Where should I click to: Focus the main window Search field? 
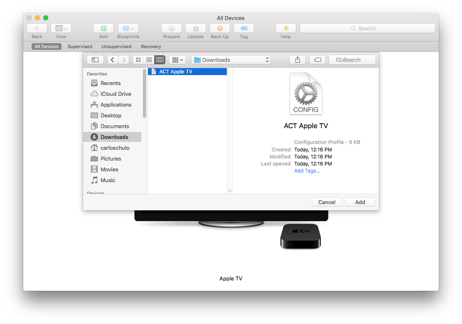(x=367, y=28)
